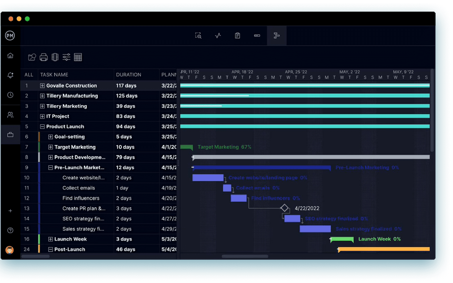Select the team members icon in the sidebar
Image resolution: width=453 pixels, height=283 pixels.
pyautogui.click(x=10, y=115)
